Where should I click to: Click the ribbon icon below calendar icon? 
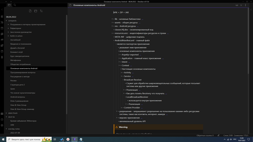(2, 34)
